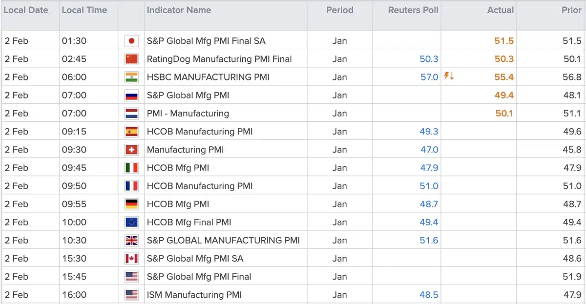Select the 09:30 Manufacturing PMI indicator
This screenshot has width=586, height=304.
pyautogui.click(x=186, y=150)
